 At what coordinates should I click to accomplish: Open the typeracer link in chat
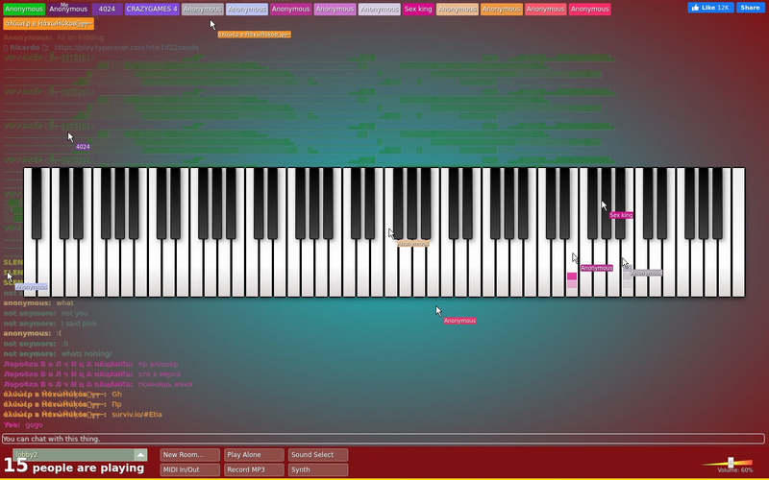pos(126,47)
